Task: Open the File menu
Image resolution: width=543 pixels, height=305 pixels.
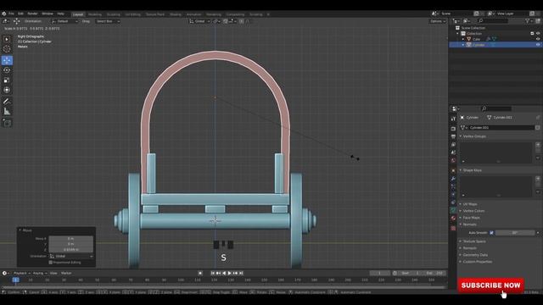Action: point(11,14)
